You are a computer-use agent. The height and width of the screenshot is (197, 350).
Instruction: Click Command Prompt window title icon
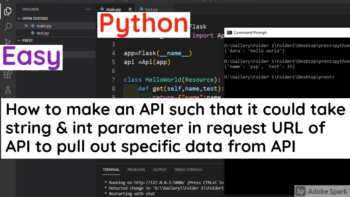tap(230, 33)
